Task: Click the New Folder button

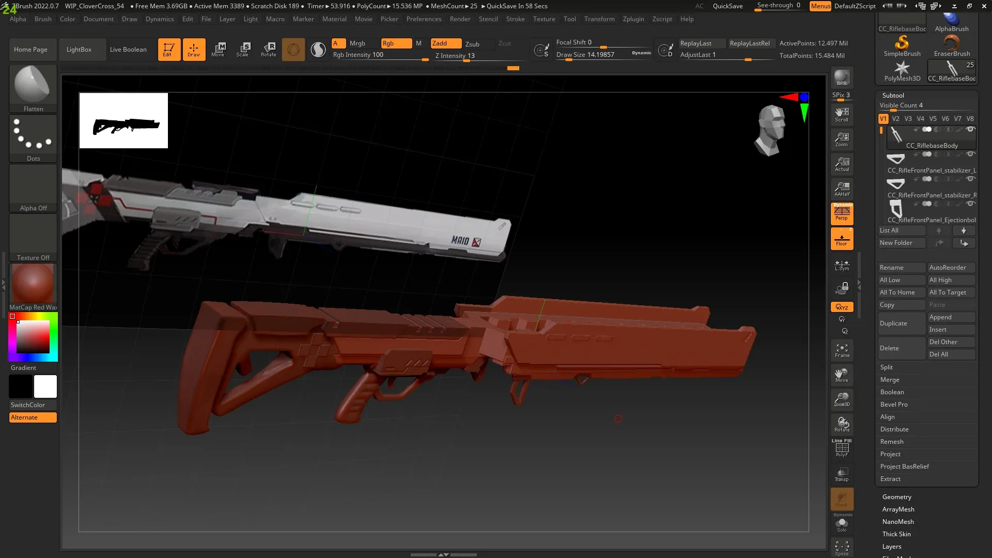Action: point(898,243)
